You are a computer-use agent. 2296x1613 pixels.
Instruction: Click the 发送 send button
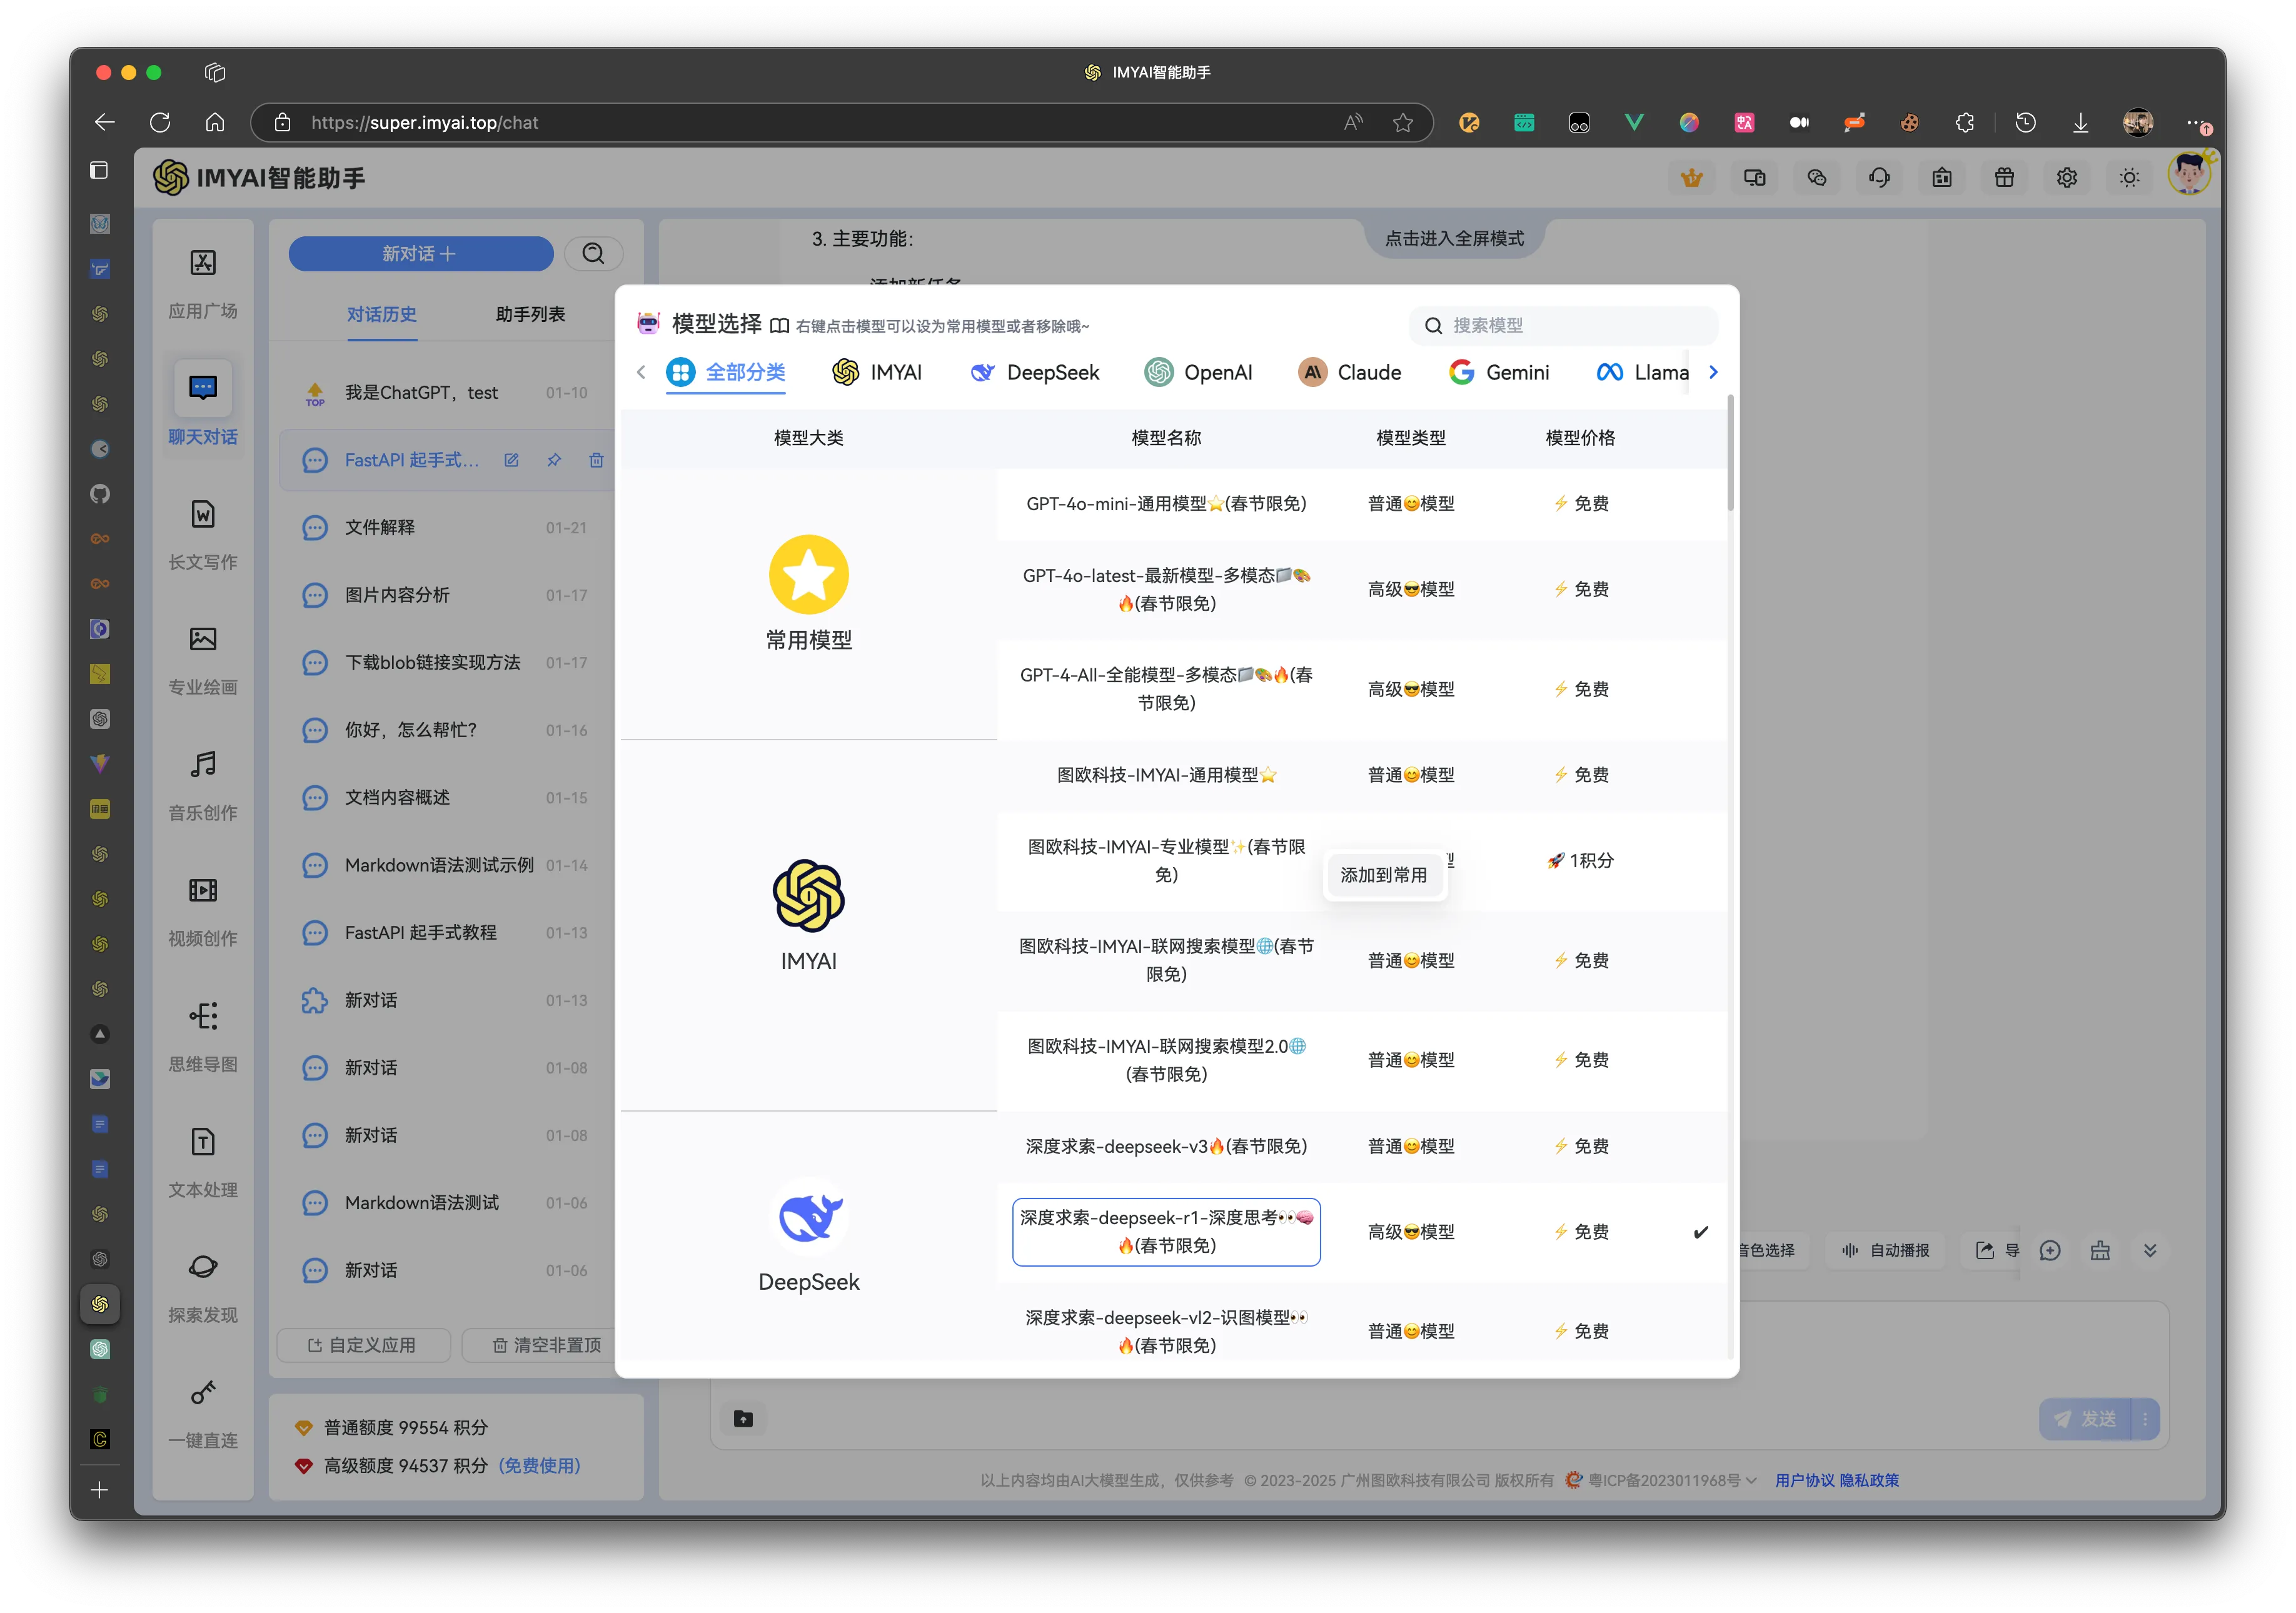pos(2085,1418)
